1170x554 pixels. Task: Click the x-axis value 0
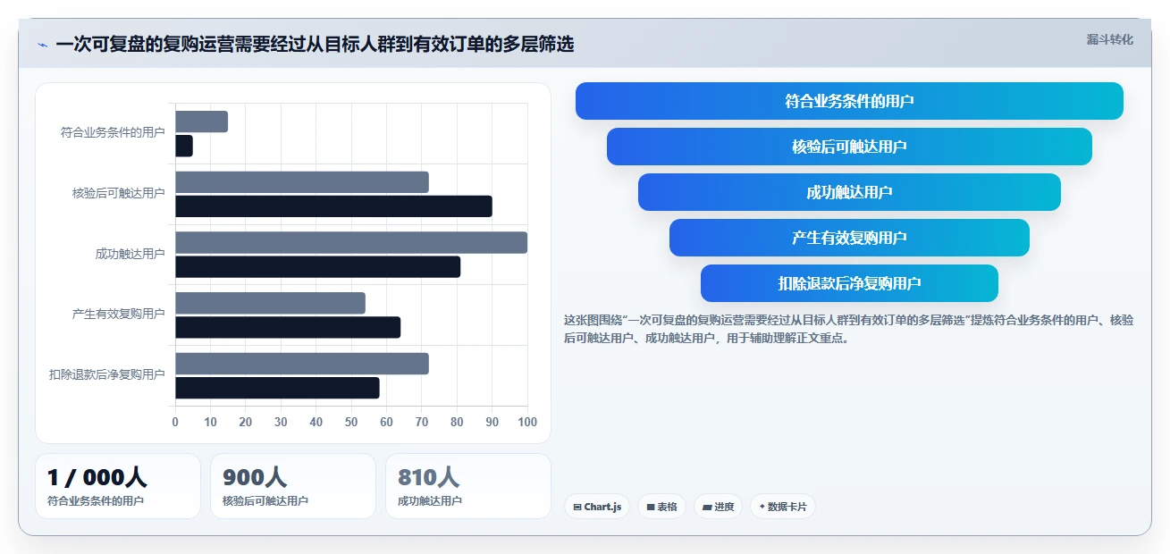[175, 422]
